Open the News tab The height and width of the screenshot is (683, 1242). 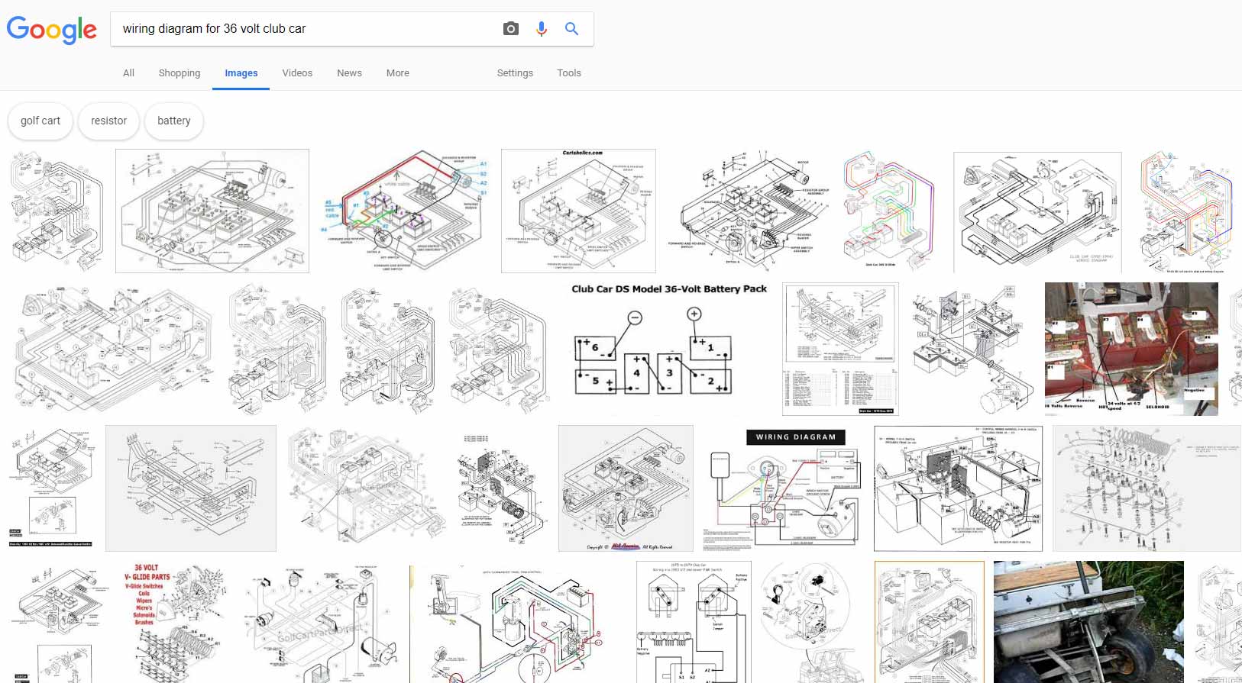tap(349, 73)
